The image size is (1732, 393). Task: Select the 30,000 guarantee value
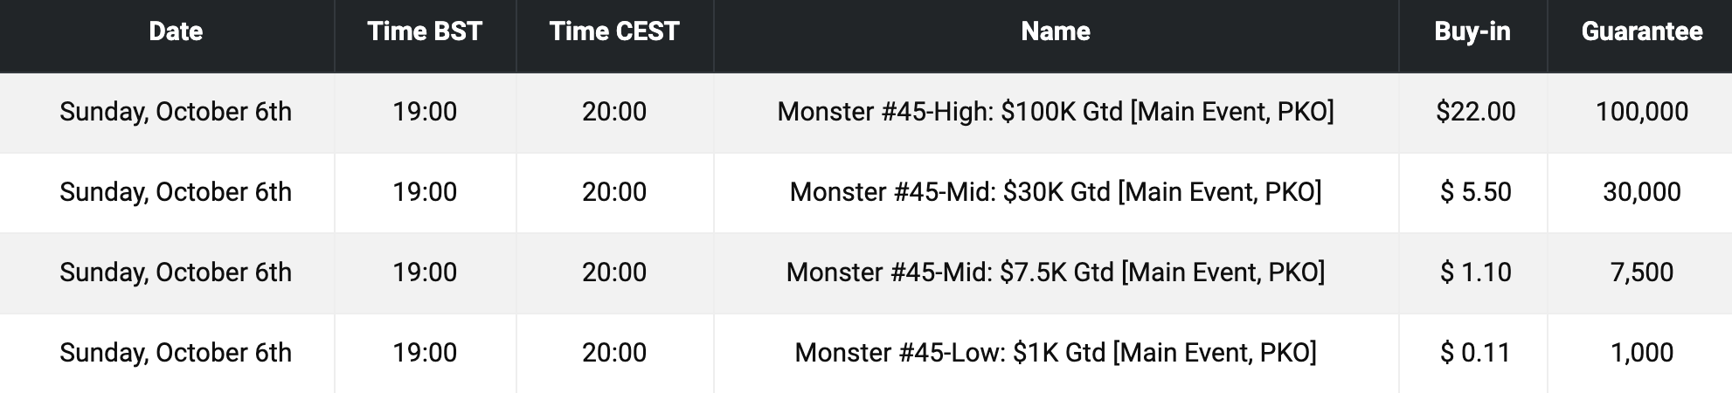1641,192
